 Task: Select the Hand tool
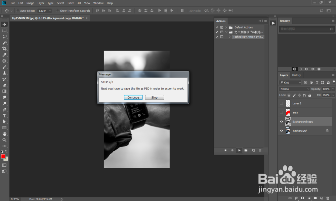click(x=4, y=134)
